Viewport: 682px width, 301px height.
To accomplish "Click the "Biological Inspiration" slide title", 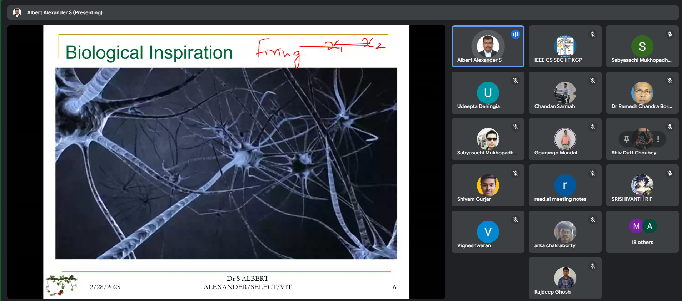I will [149, 53].
